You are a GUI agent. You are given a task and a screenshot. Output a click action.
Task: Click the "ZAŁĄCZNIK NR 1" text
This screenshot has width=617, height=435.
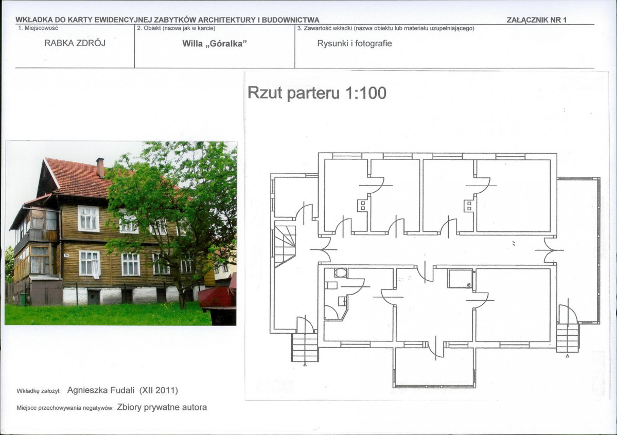pyautogui.click(x=537, y=20)
